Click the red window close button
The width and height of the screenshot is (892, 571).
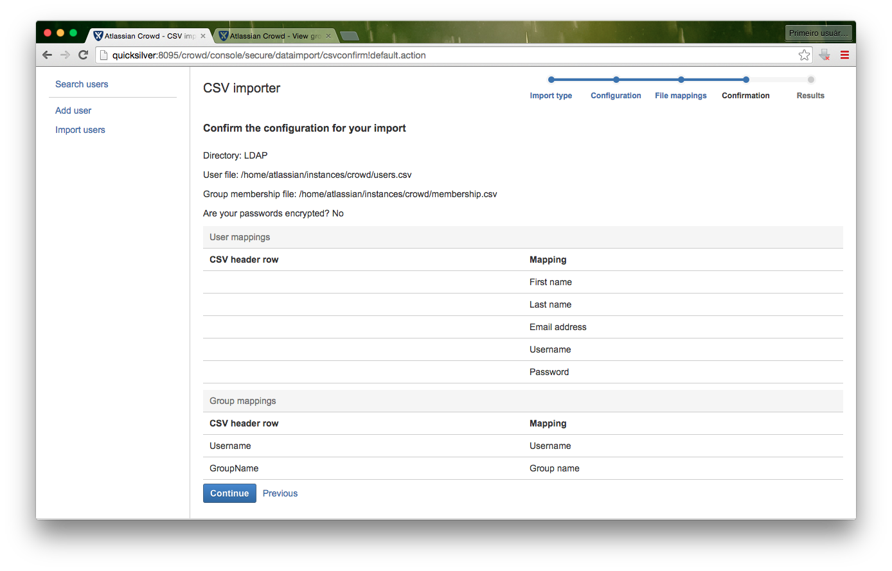(48, 33)
